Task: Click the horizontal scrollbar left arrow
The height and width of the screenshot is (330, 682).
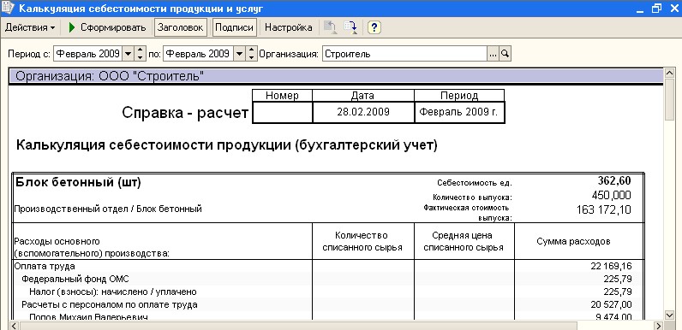Action: 13,325
